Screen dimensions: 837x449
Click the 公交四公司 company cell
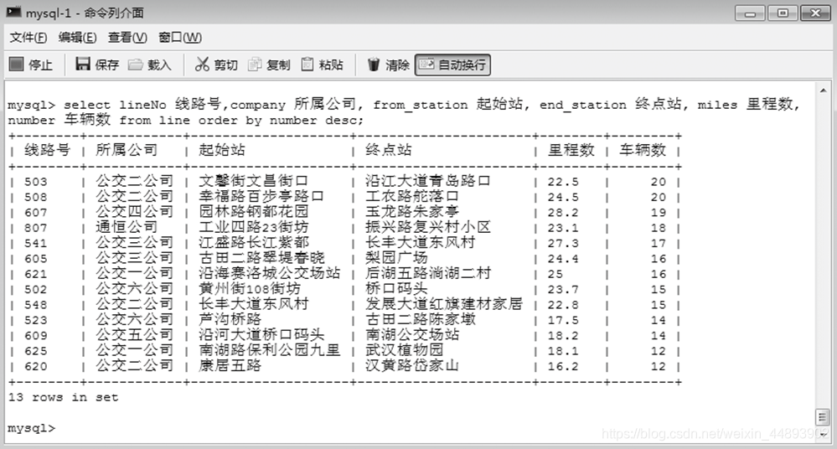[x=135, y=211]
